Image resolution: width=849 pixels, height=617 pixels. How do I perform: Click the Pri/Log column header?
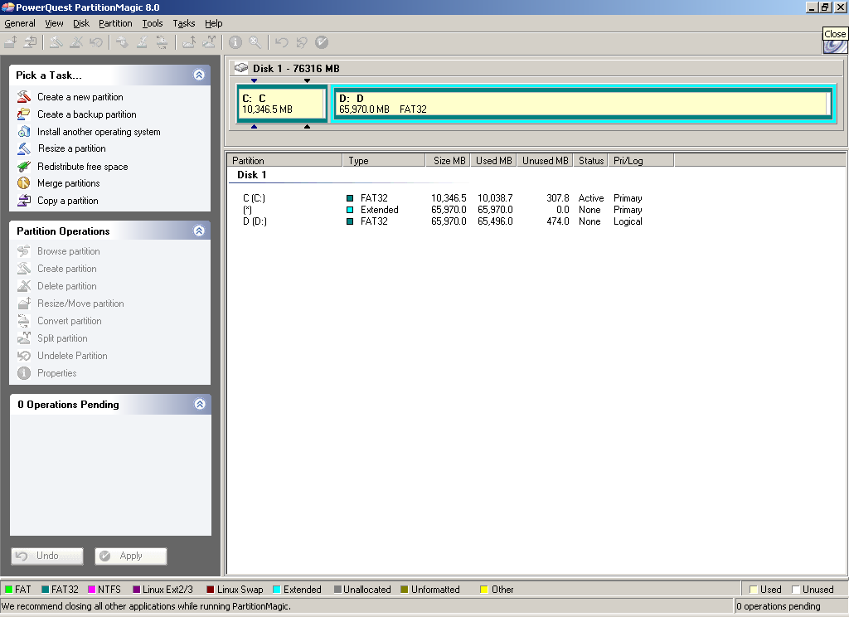click(641, 160)
